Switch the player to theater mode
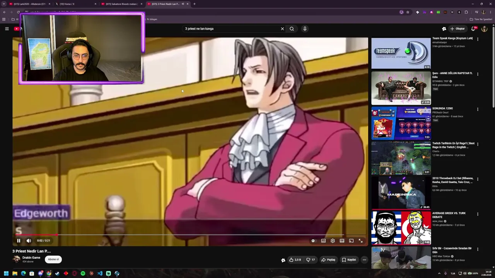 point(342,241)
